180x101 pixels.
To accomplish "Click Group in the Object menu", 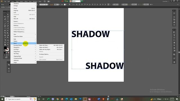I will (24, 8).
